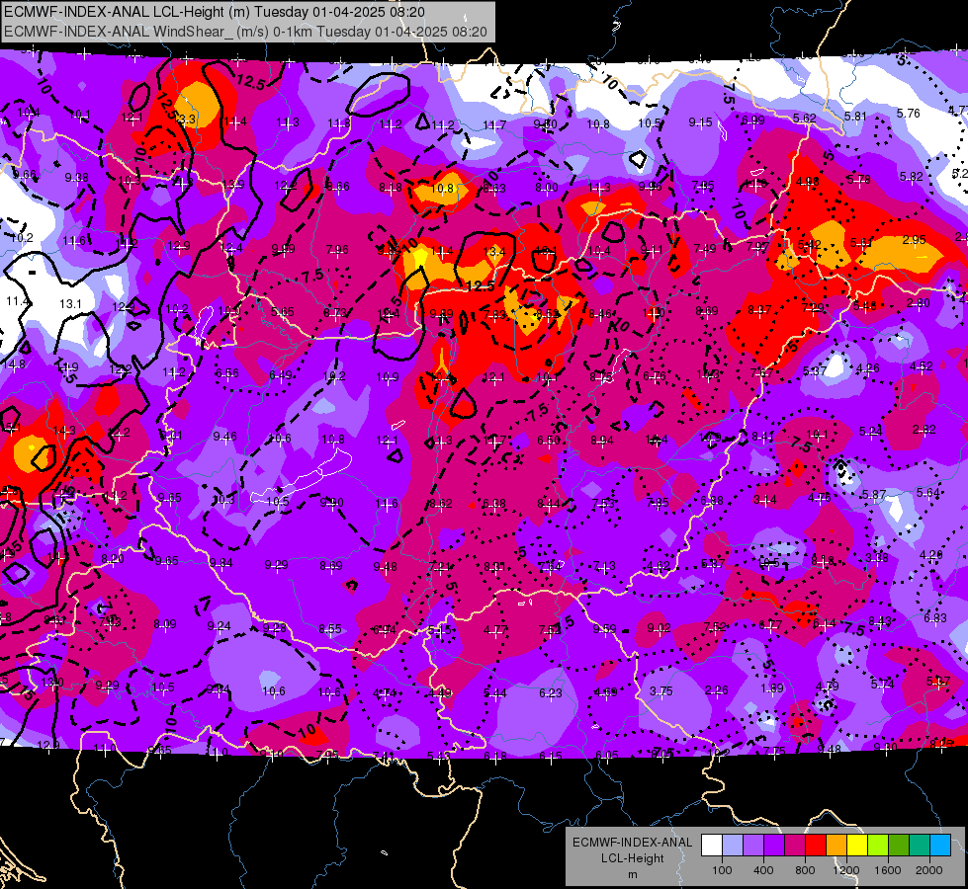Screen dimensions: 968x889
Task: Select the grid value 1.89
Action: click(x=771, y=687)
